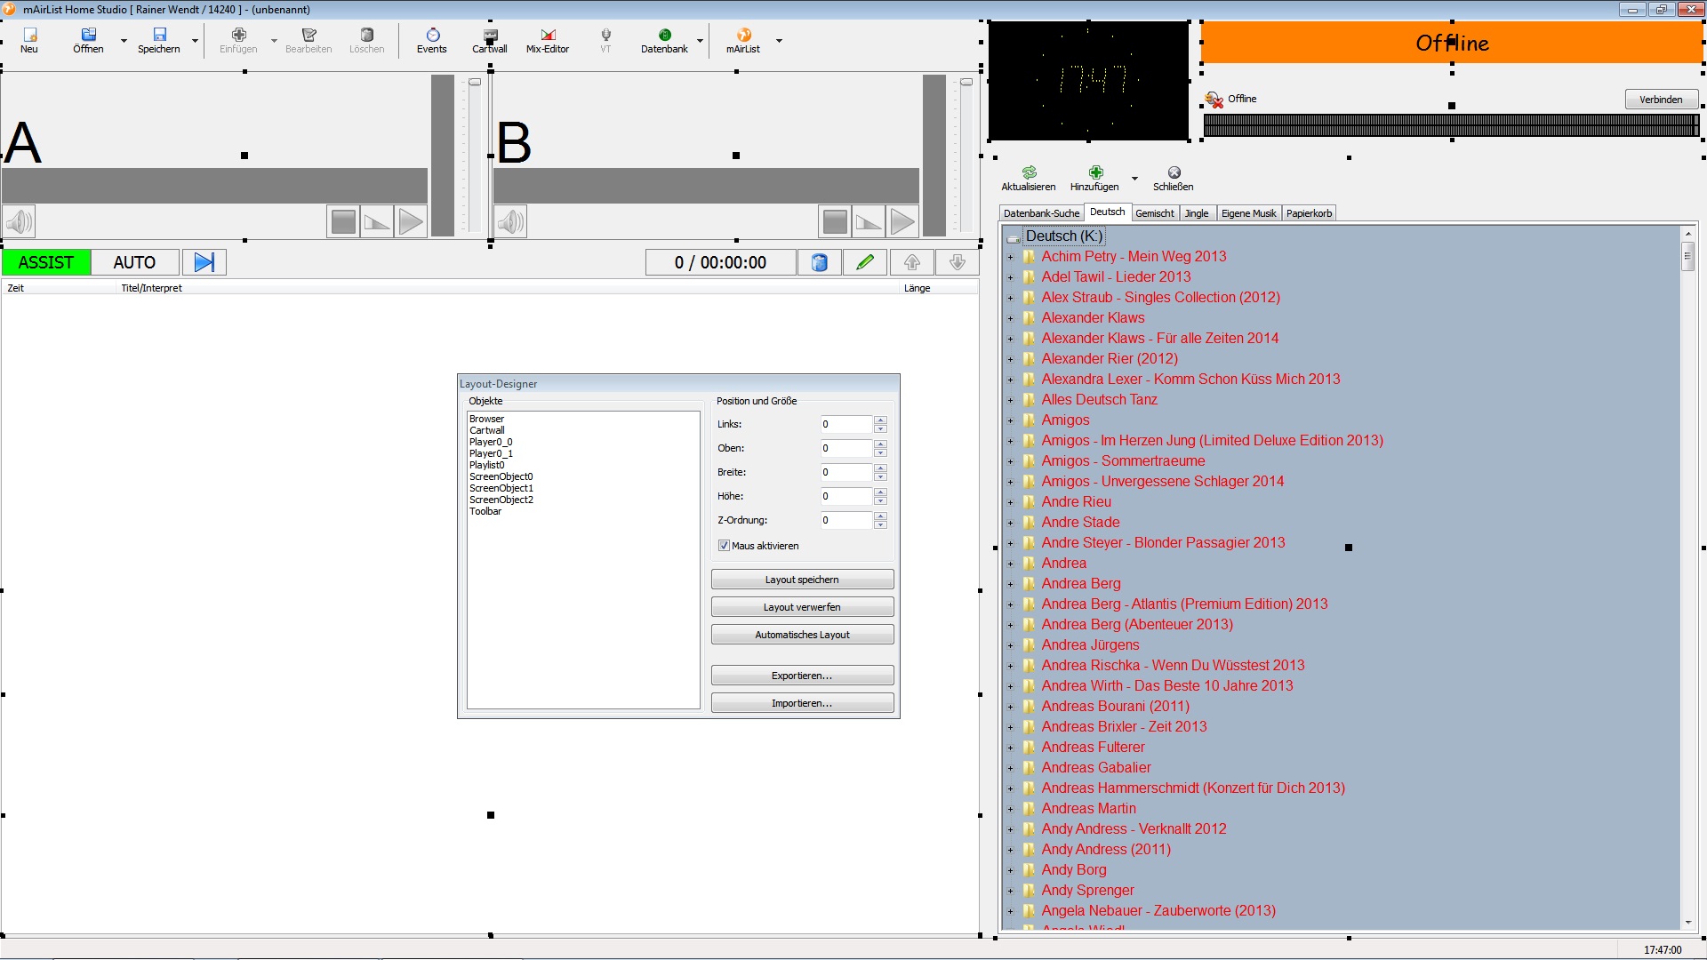Viewport: 1707px width, 960px height.
Task: Click Automatisches Layout button
Action: point(802,635)
